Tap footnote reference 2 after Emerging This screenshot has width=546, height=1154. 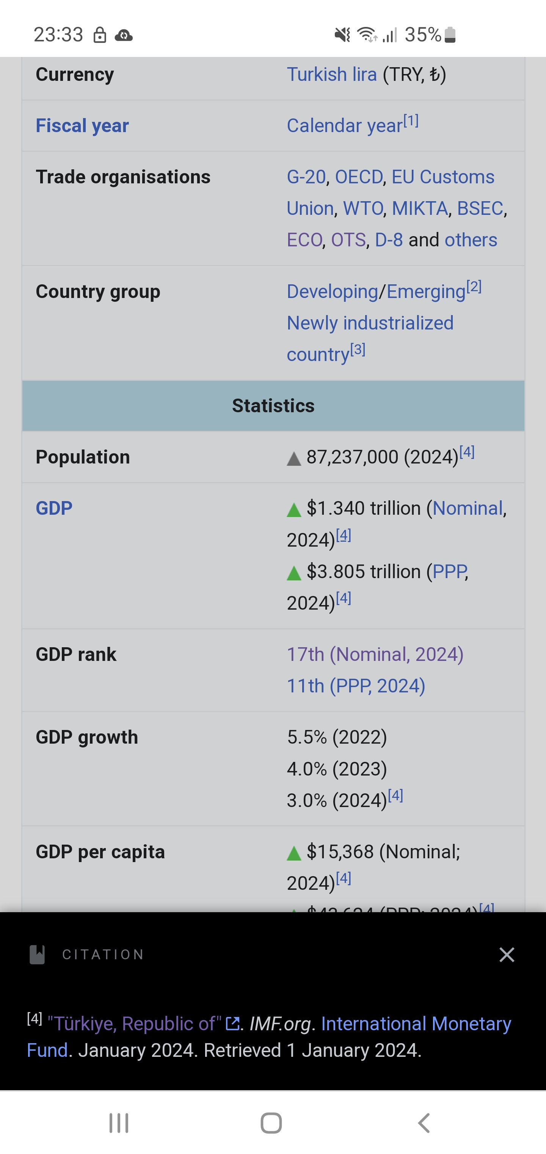pyautogui.click(x=474, y=286)
